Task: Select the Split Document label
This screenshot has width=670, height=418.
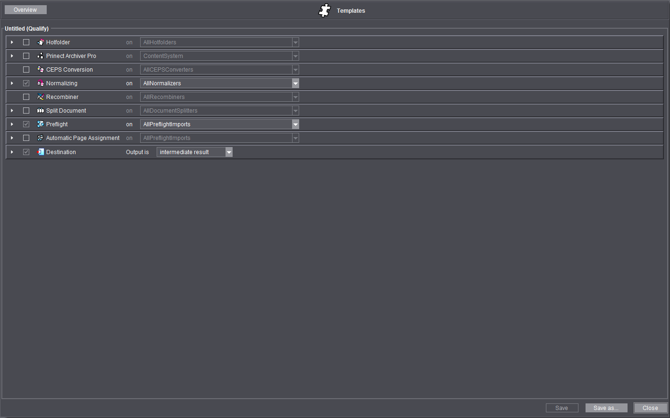Action: pos(66,111)
